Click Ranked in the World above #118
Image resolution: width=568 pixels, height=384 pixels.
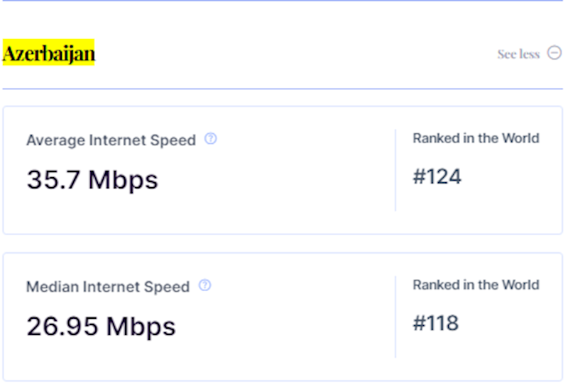(x=476, y=285)
